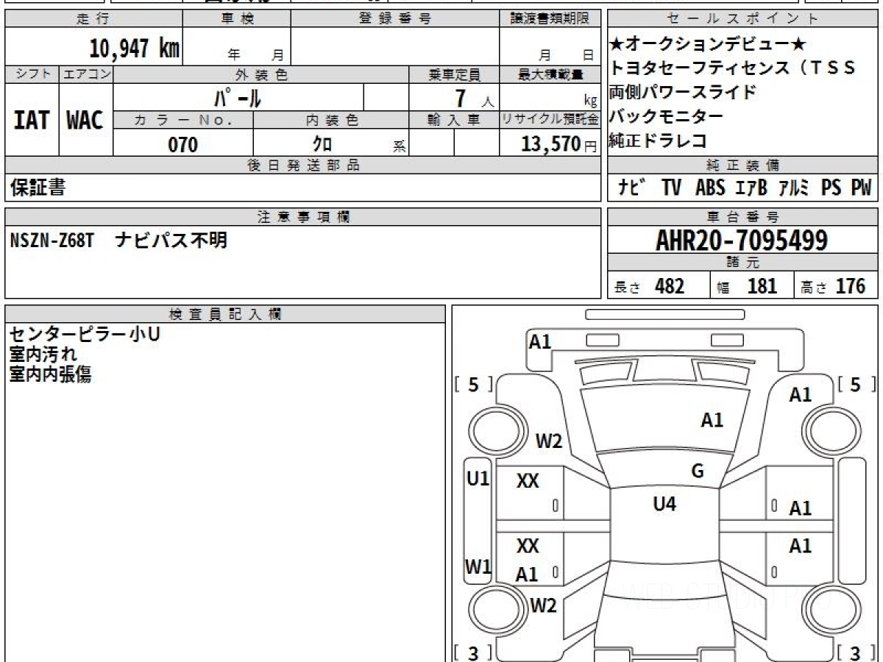Click the 車台番号 header
The width and height of the screenshot is (883, 662).
click(743, 217)
